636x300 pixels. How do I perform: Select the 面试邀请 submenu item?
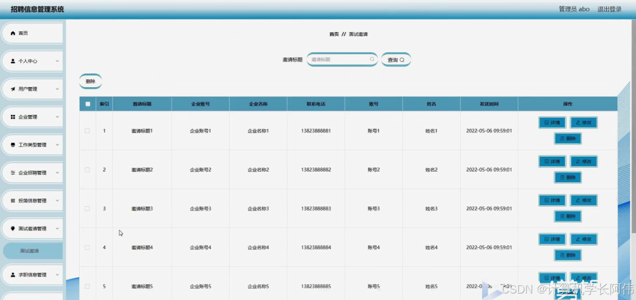[33, 251]
